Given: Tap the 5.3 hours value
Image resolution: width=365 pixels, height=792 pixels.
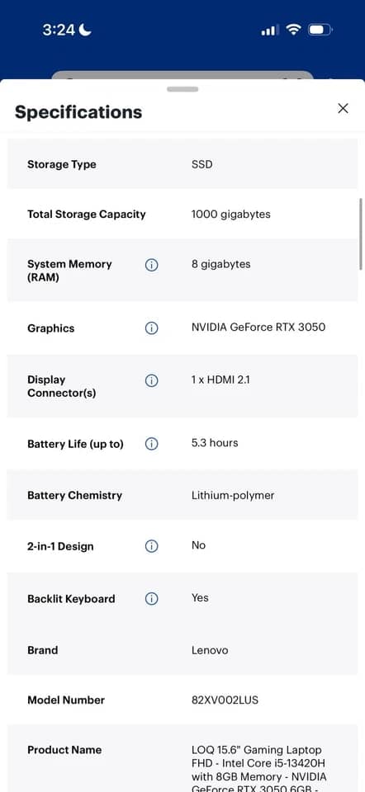Looking at the screenshot, I should click(215, 443).
